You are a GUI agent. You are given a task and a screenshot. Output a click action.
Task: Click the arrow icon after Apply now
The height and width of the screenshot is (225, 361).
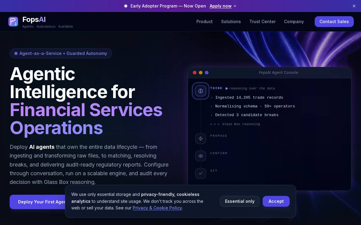(235, 6)
